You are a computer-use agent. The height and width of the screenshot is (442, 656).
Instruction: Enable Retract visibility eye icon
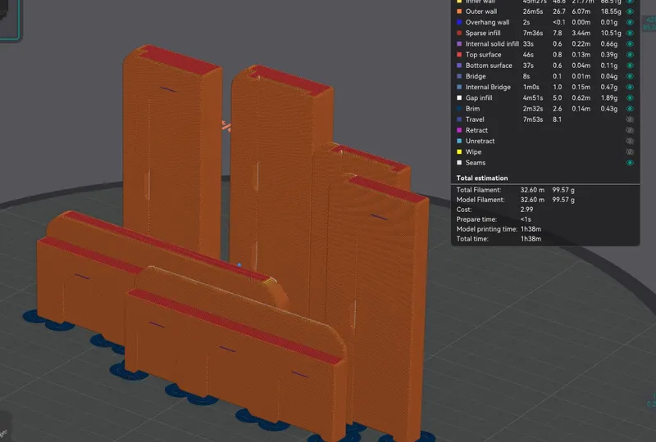click(x=630, y=130)
